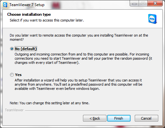Click the "No (default)" option label text
165x128 pixels.
click(x=26, y=49)
